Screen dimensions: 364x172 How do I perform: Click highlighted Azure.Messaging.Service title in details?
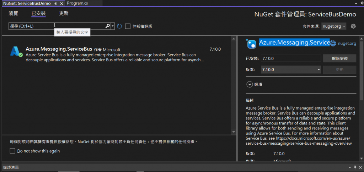point(294,42)
